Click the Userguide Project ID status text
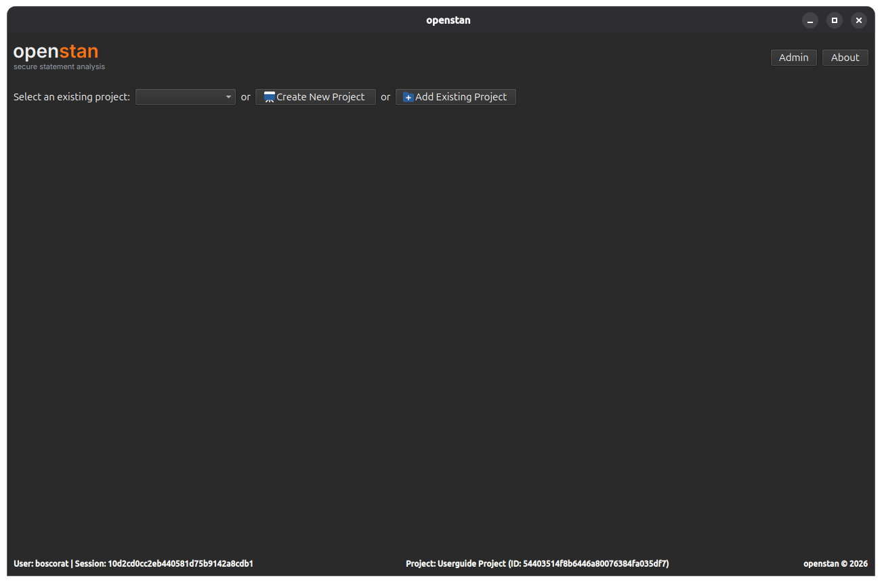Image resolution: width=882 pixels, height=583 pixels. [x=537, y=563]
